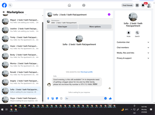The width and height of the screenshot is (155, 115).
Task: Search in conversation with magnifier icon
Action: click(137, 33)
